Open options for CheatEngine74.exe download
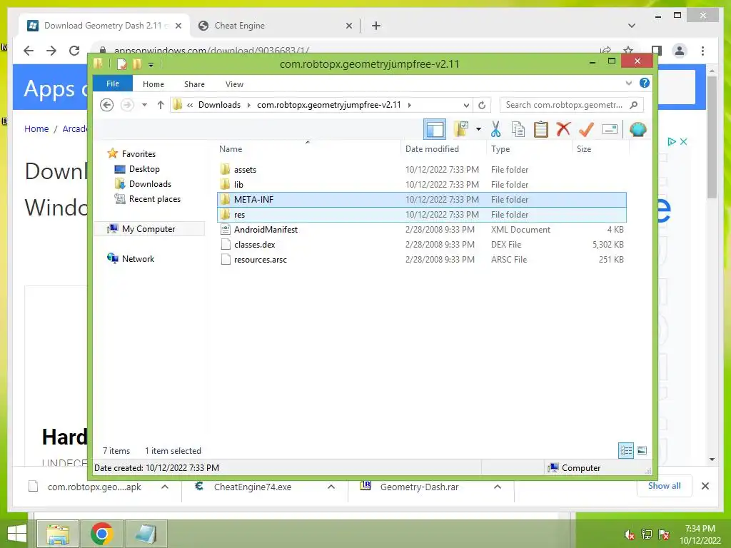Image resolution: width=731 pixels, height=548 pixels. coord(331,487)
